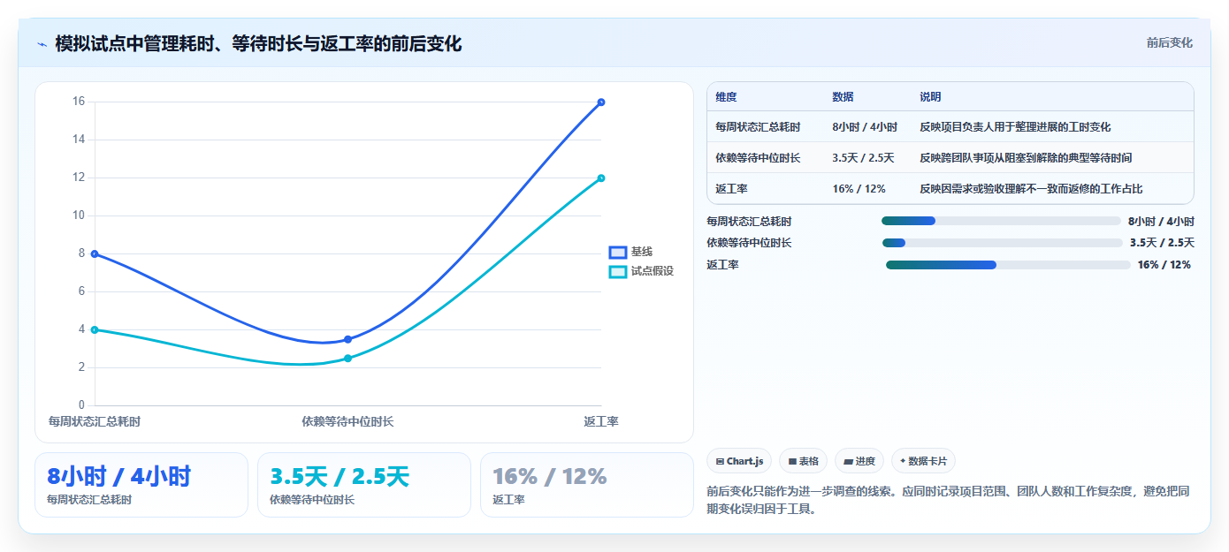Click the 试点假设 legend color box
The image size is (1229, 552).
(x=618, y=271)
